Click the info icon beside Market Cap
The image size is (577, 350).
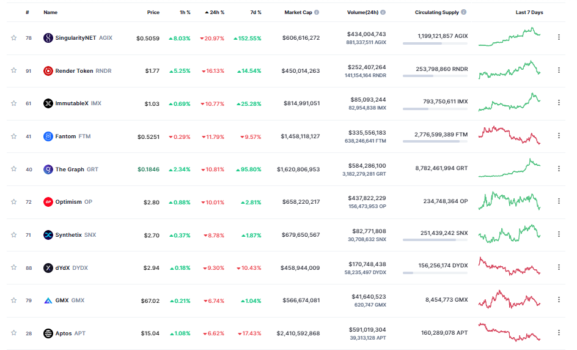tap(317, 12)
